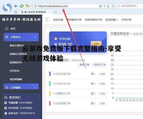Open the dropdown beside the undo arrow
Screen dimensions: 143x119
tap(30, 6)
